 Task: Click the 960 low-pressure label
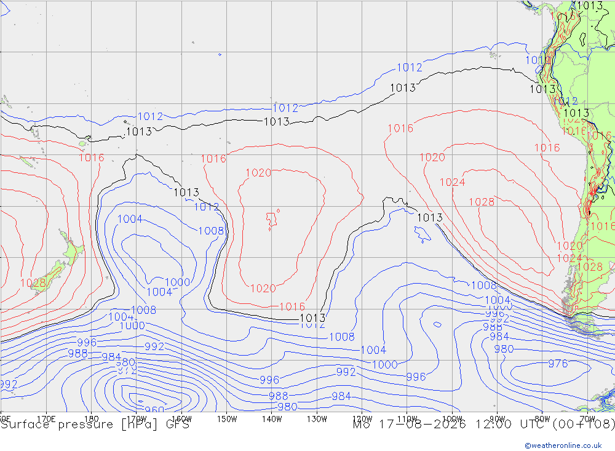tap(154, 410)
